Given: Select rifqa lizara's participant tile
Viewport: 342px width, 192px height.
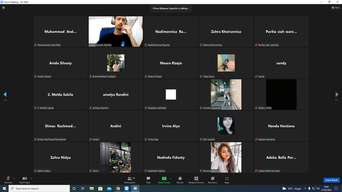Looking at the screenshot, I should pos(226,63).
